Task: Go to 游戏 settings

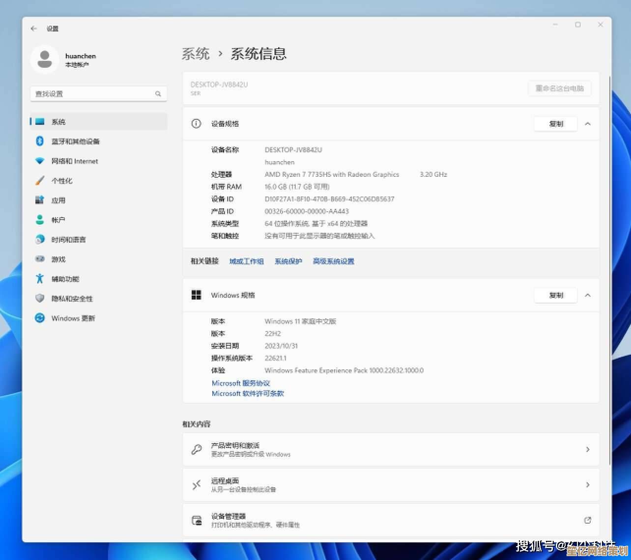Action: point(99,259)
